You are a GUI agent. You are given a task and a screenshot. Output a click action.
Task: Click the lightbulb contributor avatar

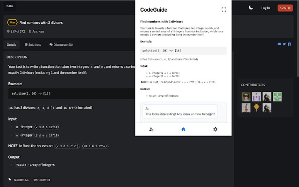click(256, 108)
